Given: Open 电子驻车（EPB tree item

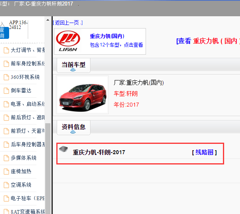Looking at the screenshot, I should tap(28, 199).
